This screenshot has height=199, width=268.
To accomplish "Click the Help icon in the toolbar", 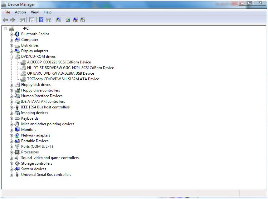I will (x=41, y=20).
